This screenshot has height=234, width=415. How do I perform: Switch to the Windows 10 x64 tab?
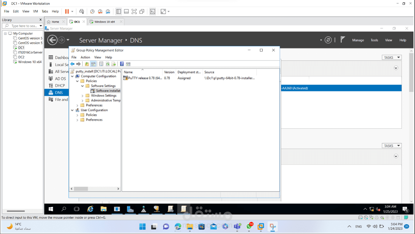coord(105,22)
